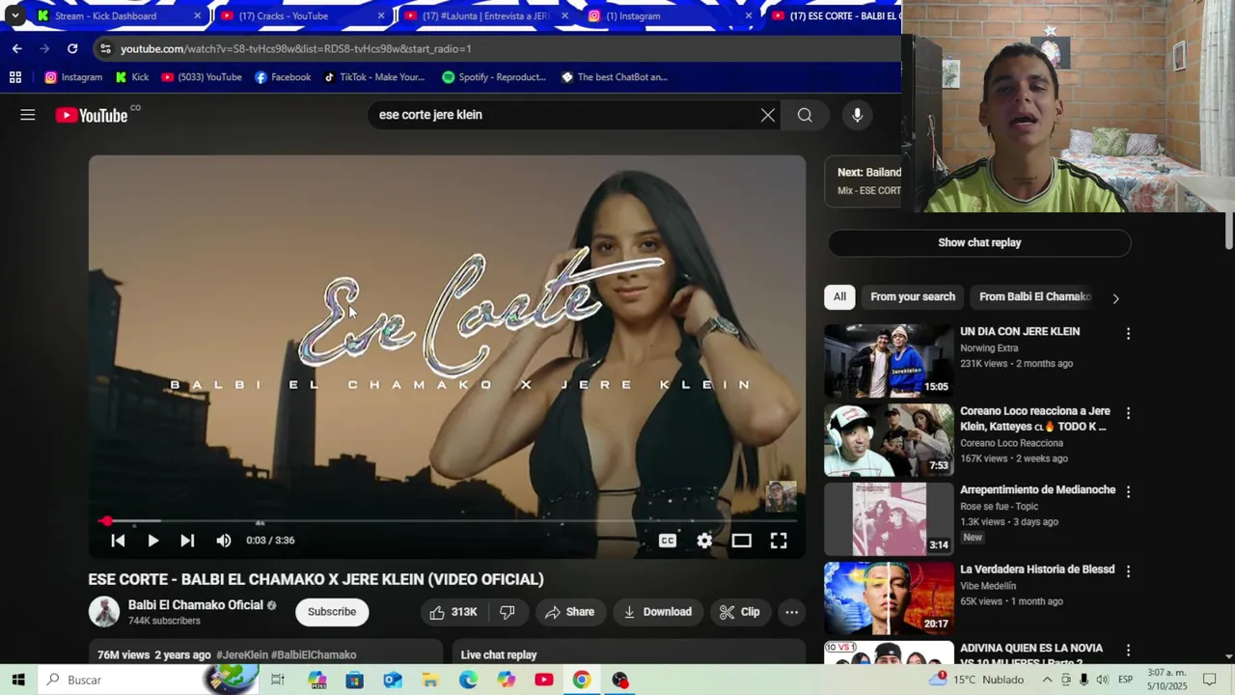The image size is (1235, 695).
Task: Open Kick bookmark
Action: coord(132,77)
